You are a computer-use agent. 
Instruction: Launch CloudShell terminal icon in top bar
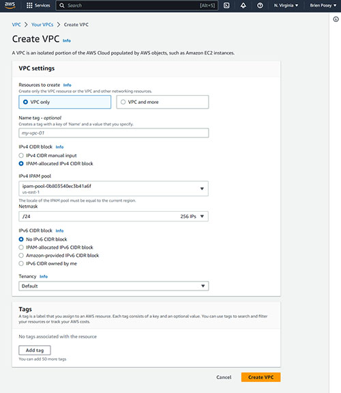pos(226,5)
